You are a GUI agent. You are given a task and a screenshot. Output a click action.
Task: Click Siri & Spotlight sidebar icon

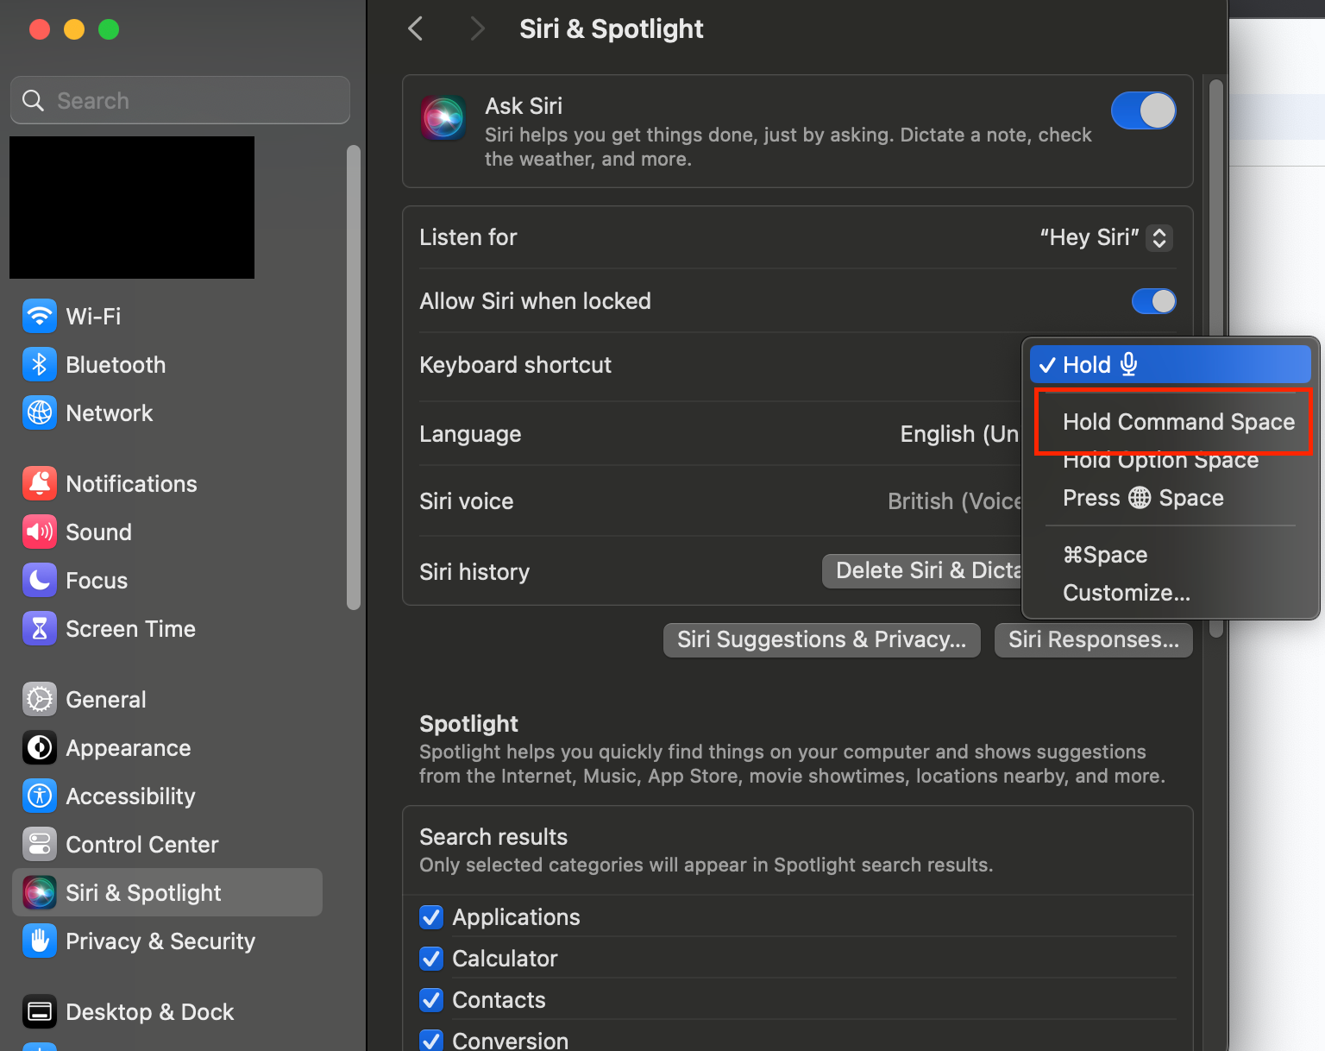tap(40, 893)
